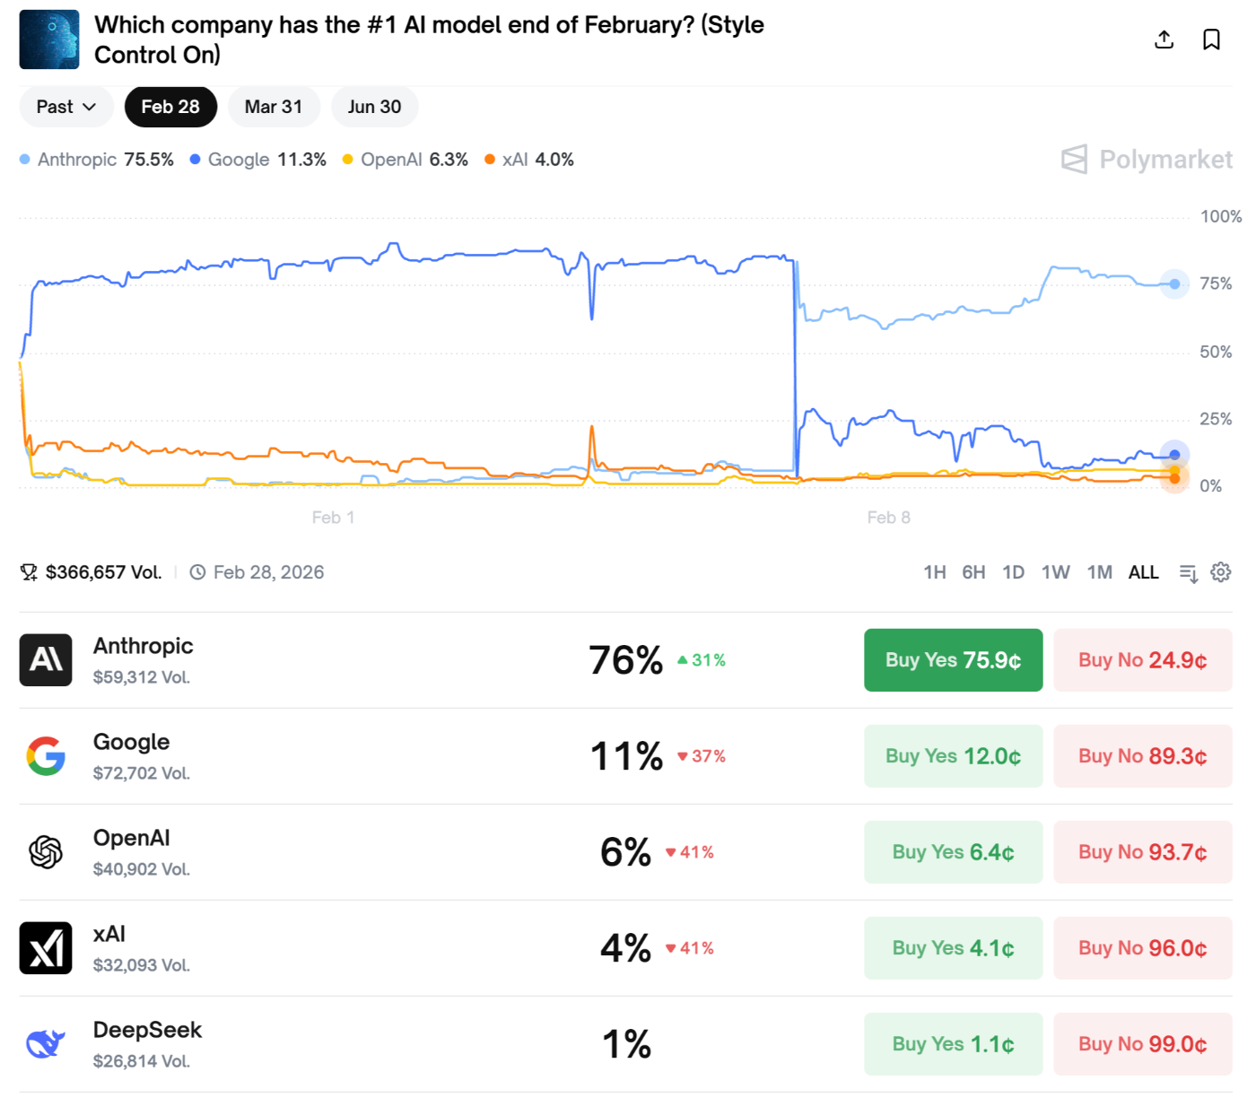This screenshot has width=1256, height=1098.
Task: Bookmark this market
Action: (x=1211, y=39)
